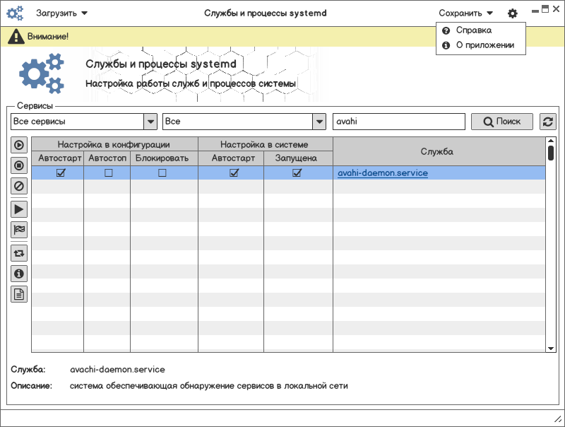Screen dimensions: 565x427
Task: Open the "Все" filter combo box
Action: tap(319, 122)
